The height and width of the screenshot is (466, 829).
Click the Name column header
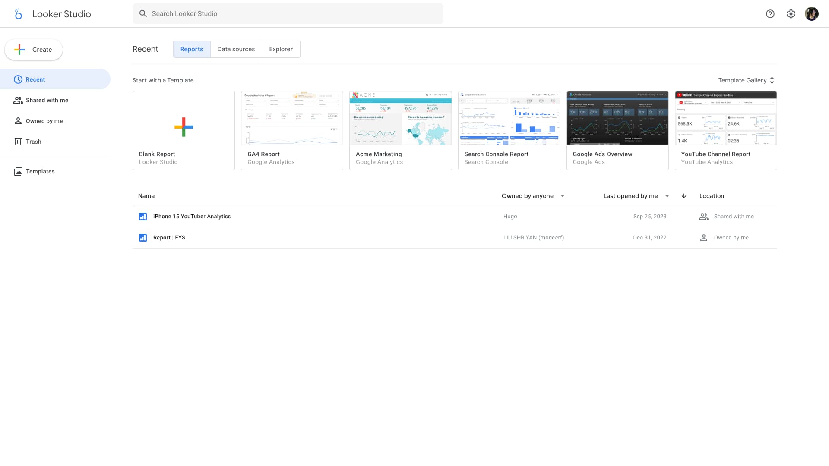(146, 196)
